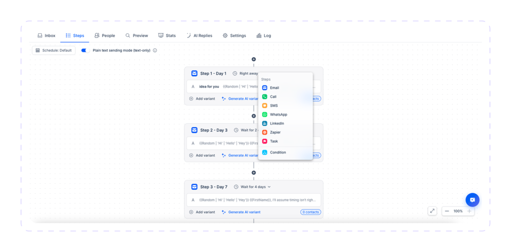
Task: Expand 'Wait for 4 days' dropdown
Action: (x=253, y=187)
